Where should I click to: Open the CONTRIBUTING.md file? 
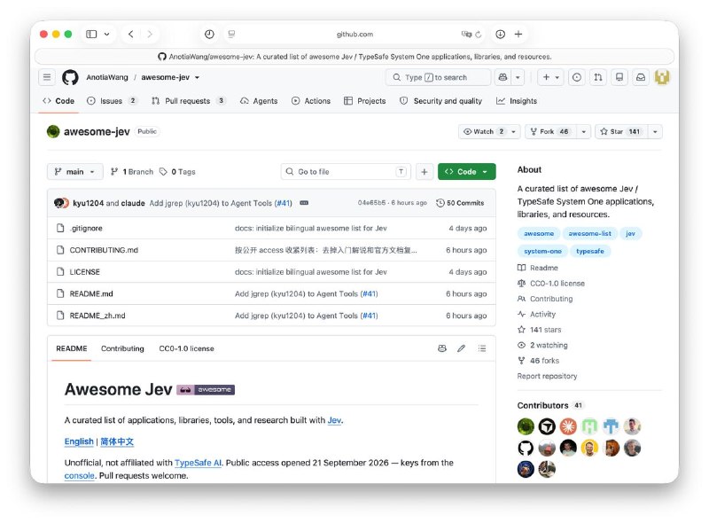click(x=104, y=250)
